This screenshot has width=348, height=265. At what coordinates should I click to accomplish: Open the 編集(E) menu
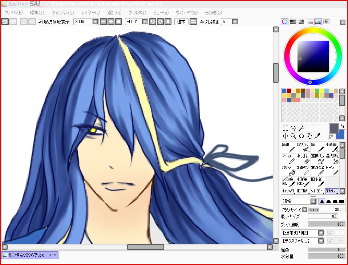tap(37, 13)
